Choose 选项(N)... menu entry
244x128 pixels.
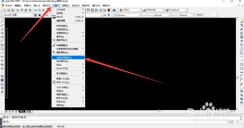[68, 105]
